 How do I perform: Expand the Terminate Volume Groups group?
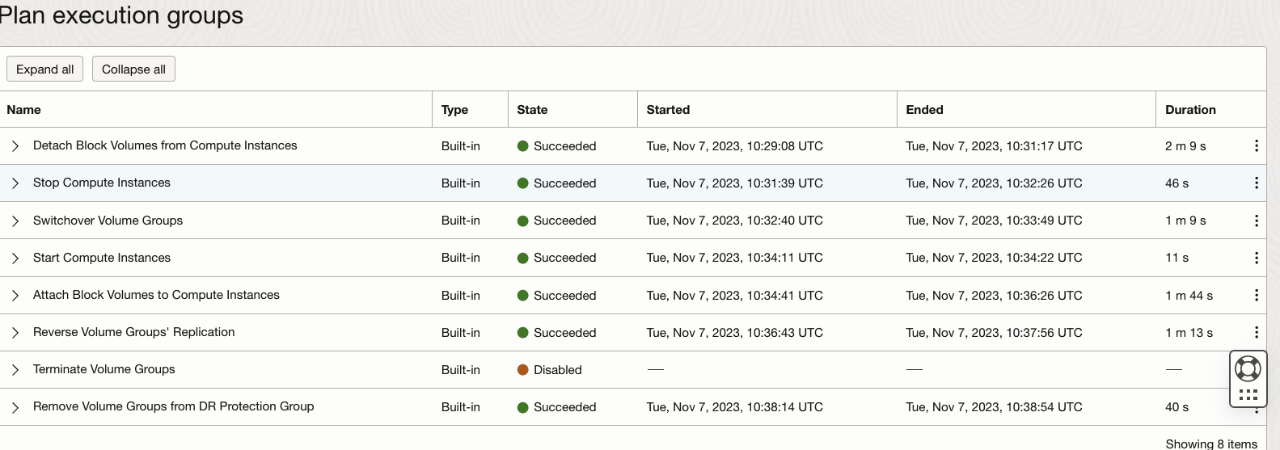click(15, 370)
